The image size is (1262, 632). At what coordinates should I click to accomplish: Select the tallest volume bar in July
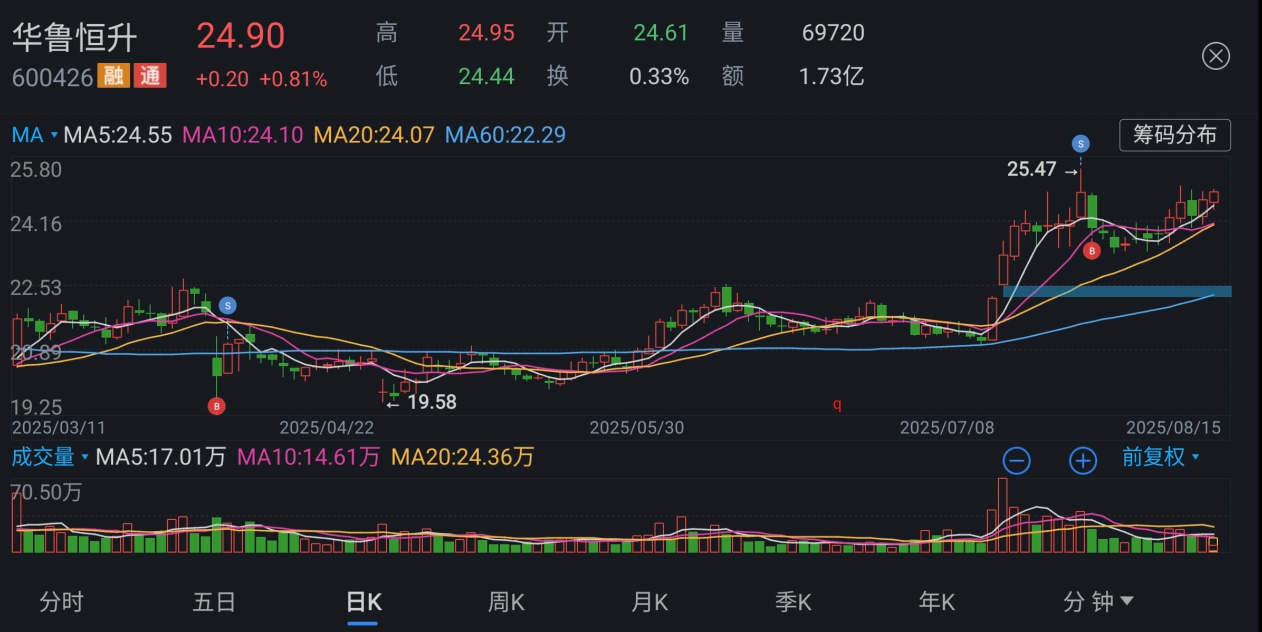click(1002, 515)
